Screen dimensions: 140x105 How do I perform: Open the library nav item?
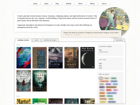click(x=92, y=4)
